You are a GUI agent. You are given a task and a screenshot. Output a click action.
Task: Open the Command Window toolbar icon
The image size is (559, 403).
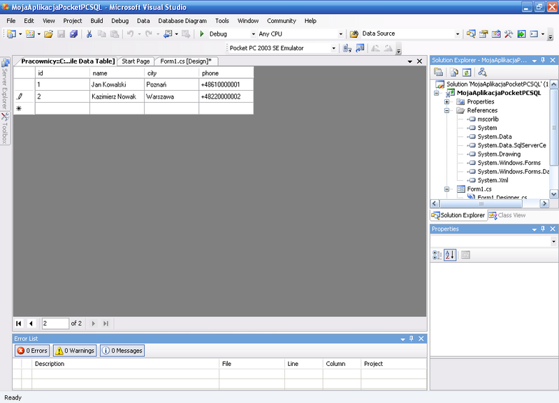(534, 34)
